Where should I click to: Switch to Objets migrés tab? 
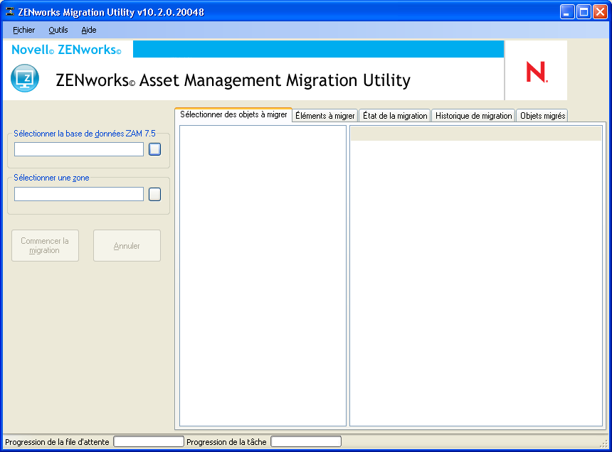542,116
